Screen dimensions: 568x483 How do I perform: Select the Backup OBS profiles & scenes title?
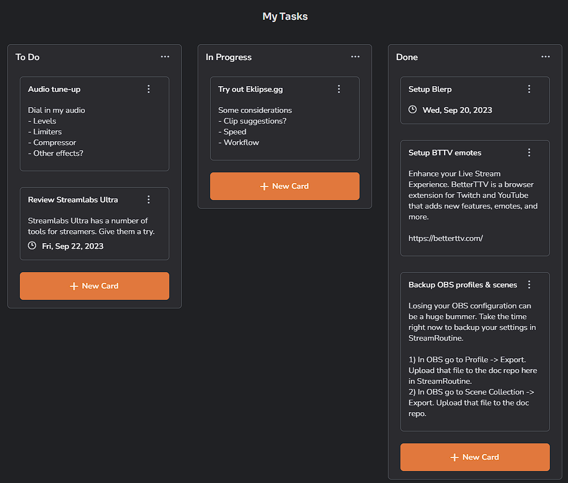pyautogui.click(x=463, y=285)
